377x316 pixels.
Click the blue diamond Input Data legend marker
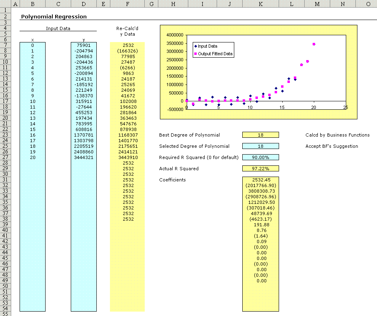pos(195,46)
